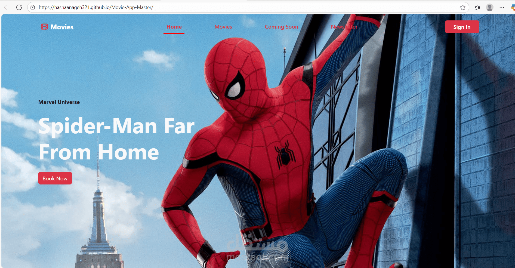Click the star to bookmark this page
Image resolution: width=515 pixels, height=268 pixels.
pos(462,7)
